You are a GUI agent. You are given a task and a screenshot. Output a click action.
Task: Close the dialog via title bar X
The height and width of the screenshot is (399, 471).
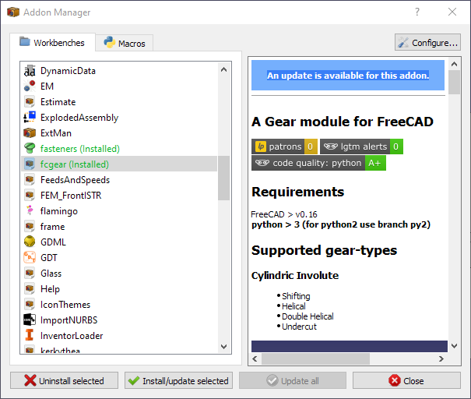tap(452, 12)
